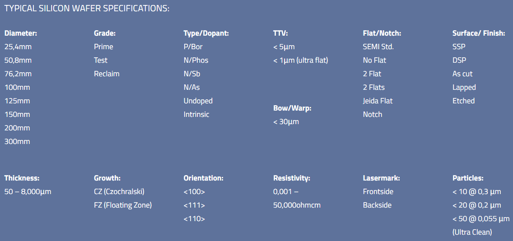Select the Bow/Warp heading

pos(292,108)
